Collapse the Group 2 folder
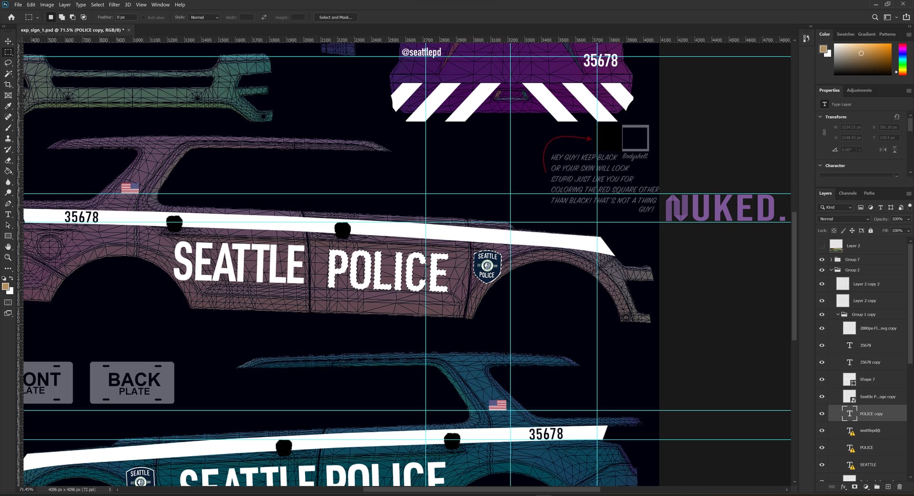This screenshot has width=914, height=496. (x=831, y=270)
